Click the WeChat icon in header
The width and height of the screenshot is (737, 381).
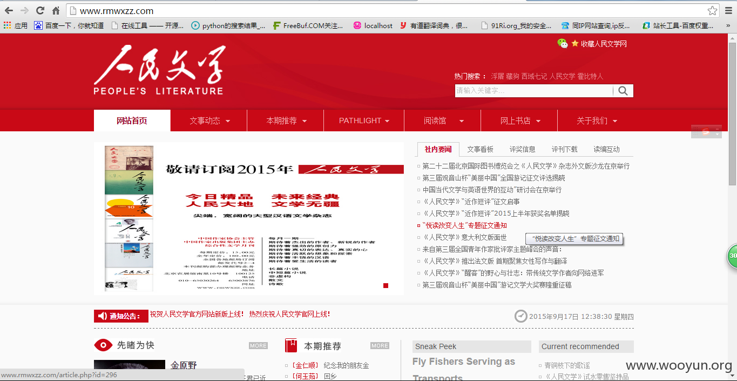(563, 43)
